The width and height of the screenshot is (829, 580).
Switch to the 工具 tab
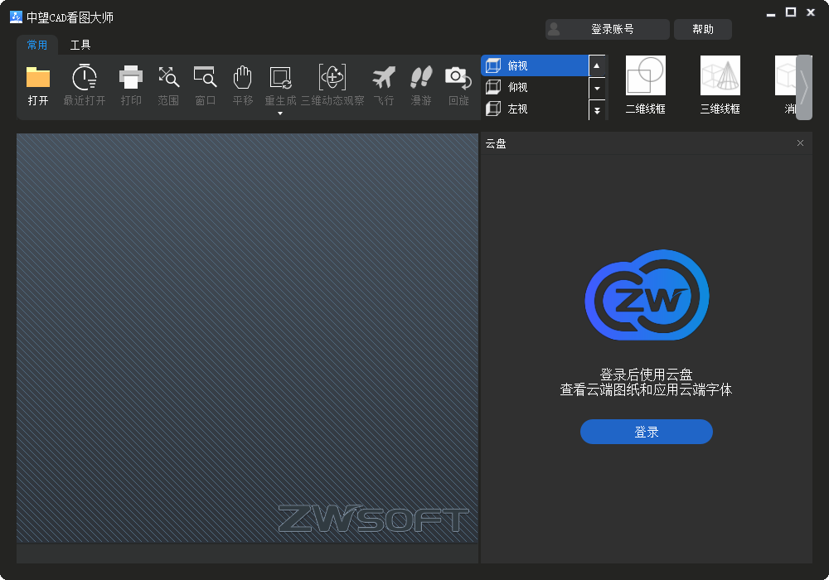pyautogui.click(x=80, y=45)
